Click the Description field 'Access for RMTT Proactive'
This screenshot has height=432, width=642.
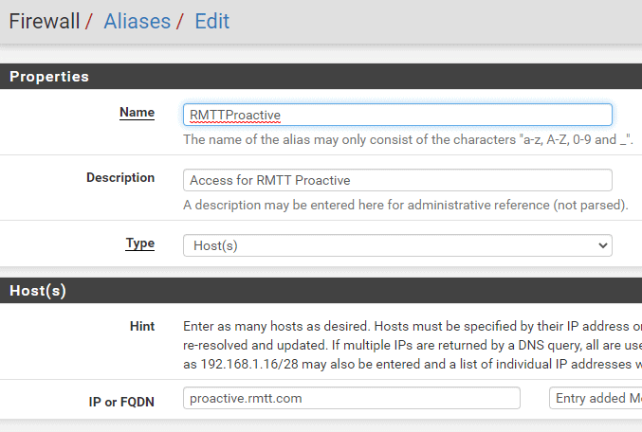tap(397, 180)
